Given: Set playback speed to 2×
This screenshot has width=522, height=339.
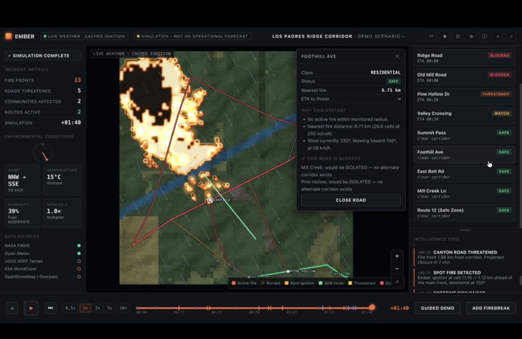Looking at the screenshot, I should click(x=98, y=308).
